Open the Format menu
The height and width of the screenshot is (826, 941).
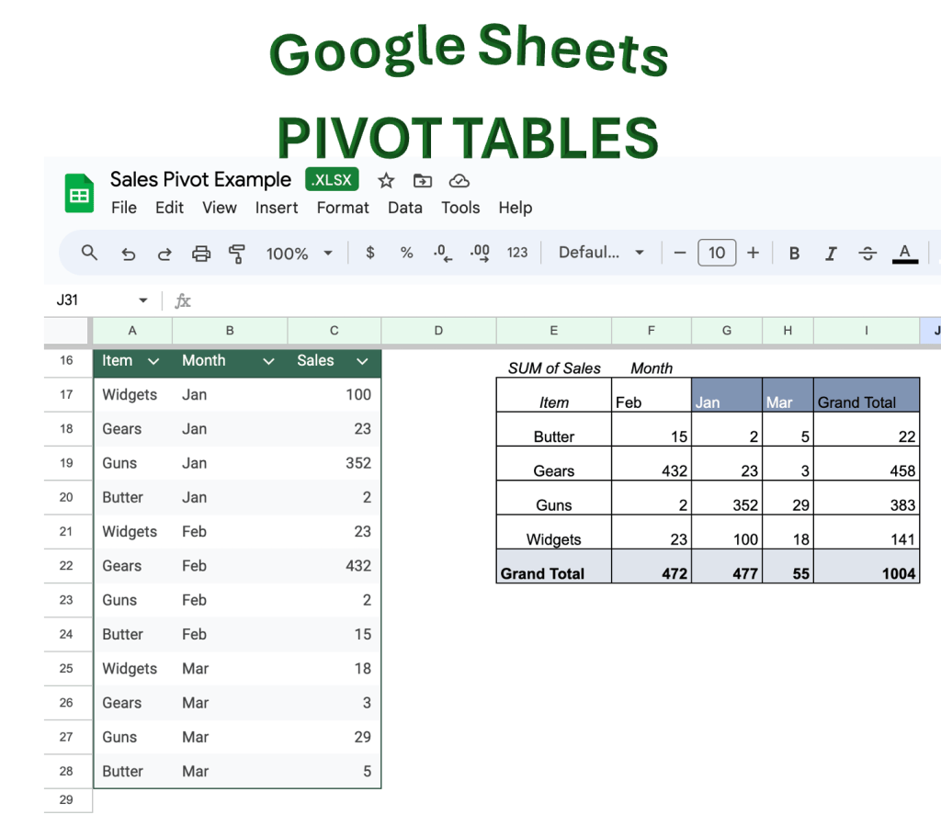coord(343,208)
